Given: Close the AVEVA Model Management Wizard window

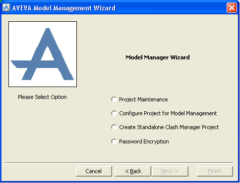Looking at the screenshot, I should pos(232,8).
